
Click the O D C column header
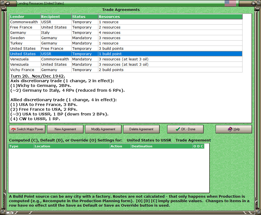199,146
